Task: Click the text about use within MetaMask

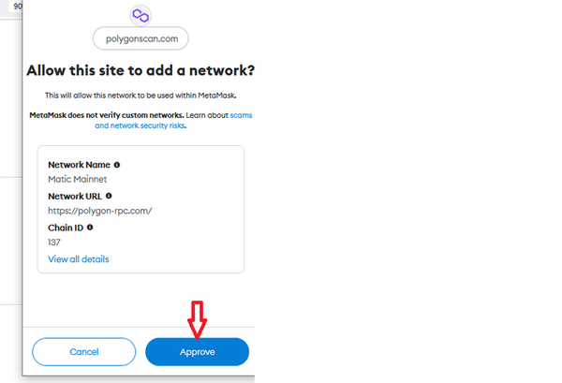Action: [140, 96]
